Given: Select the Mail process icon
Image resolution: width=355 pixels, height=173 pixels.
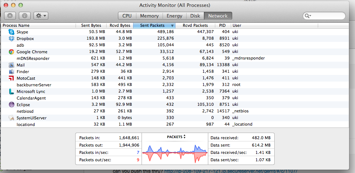Looking at the screenshot, I should pyautogui.click(x=11, y=65).
